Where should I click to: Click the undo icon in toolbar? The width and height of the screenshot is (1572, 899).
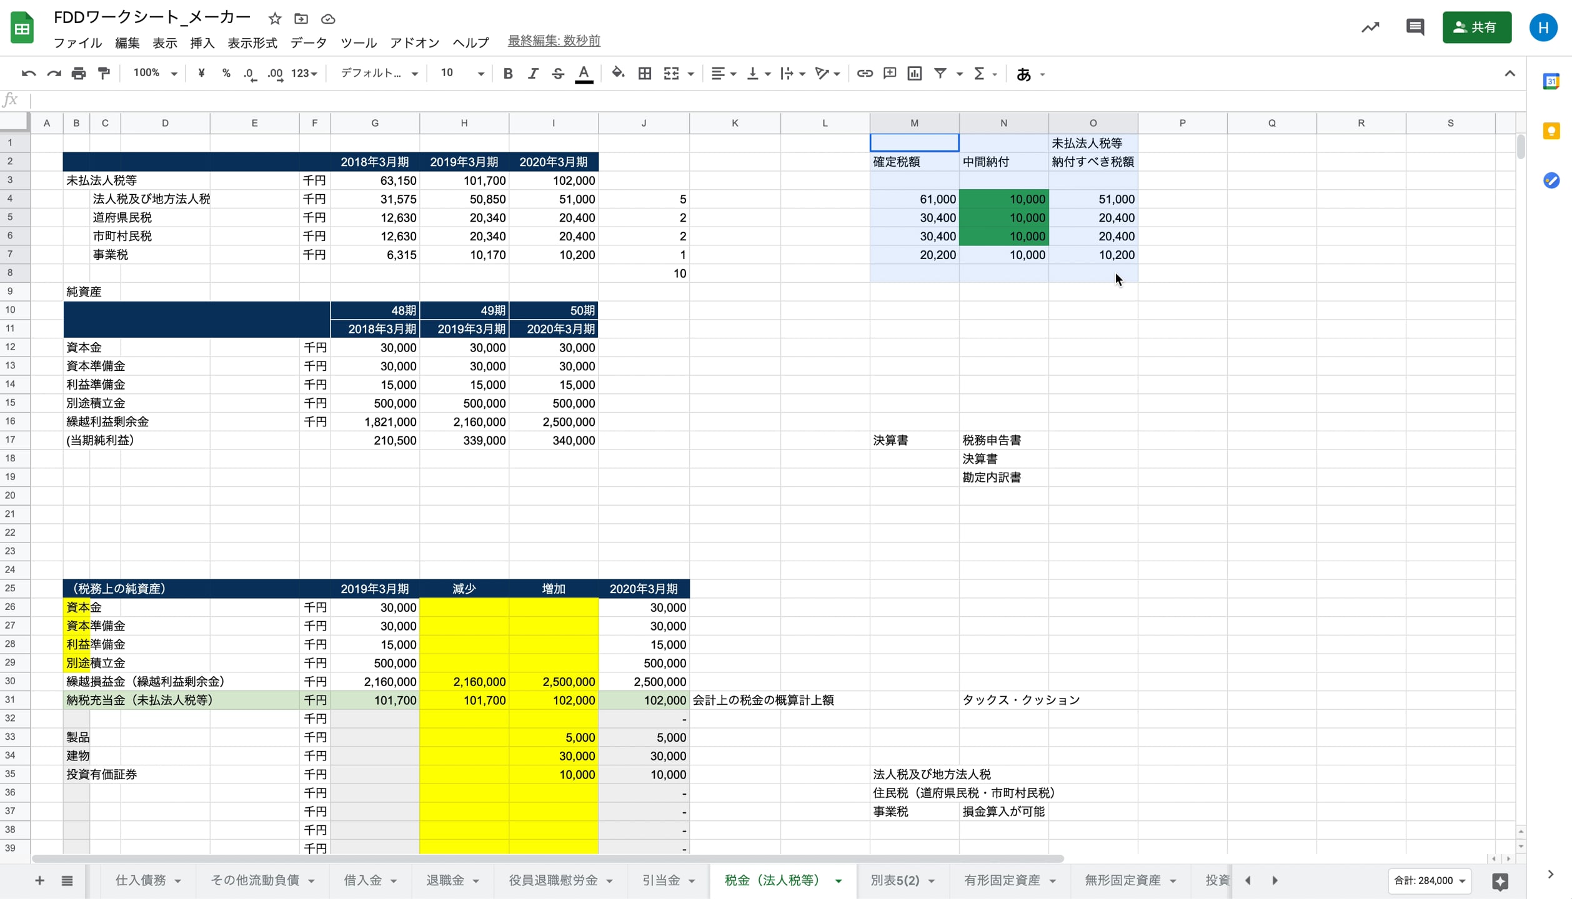(x=28, y=74)
